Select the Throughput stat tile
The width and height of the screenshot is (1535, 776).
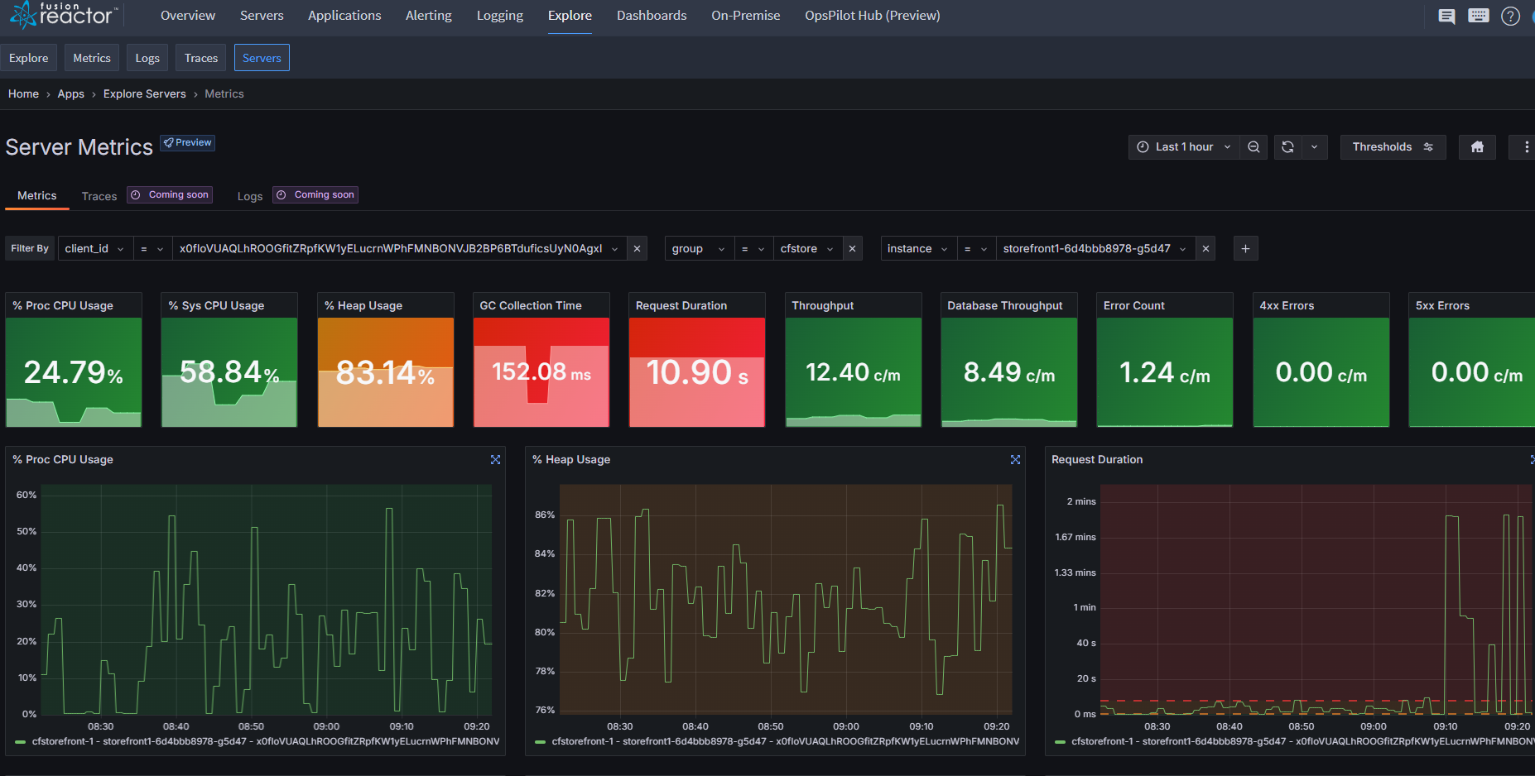854,360
